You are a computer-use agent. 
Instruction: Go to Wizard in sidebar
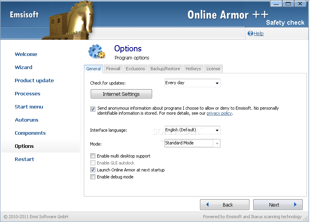pyautogui.click(x=24, y=67)
